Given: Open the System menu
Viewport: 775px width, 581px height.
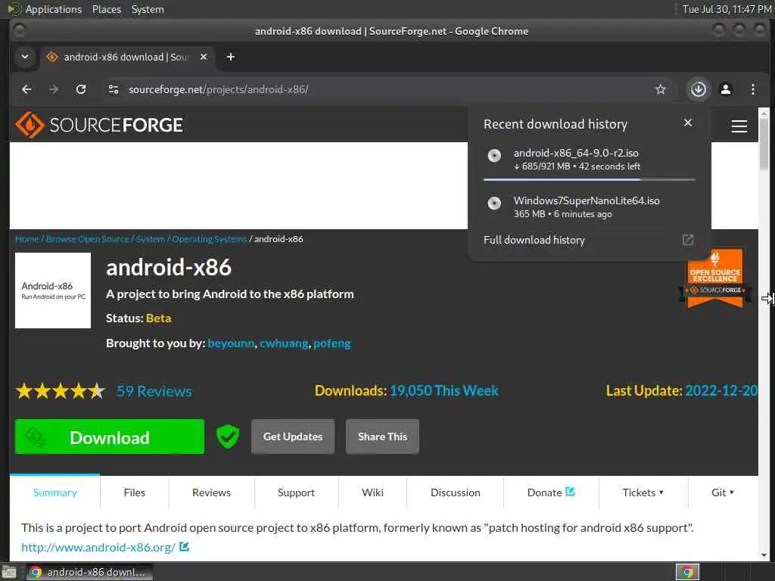Looking at the screenshot, I should point(148,9).
